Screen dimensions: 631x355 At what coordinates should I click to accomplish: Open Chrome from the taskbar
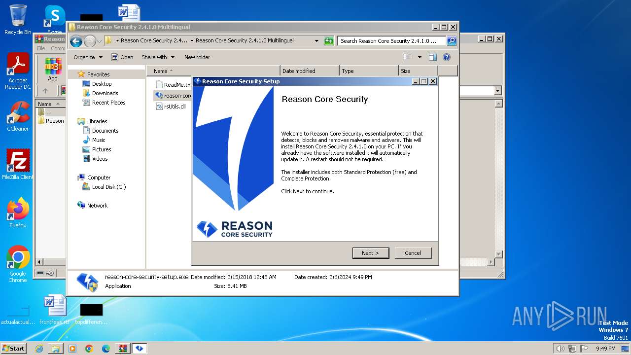point(89,349)
